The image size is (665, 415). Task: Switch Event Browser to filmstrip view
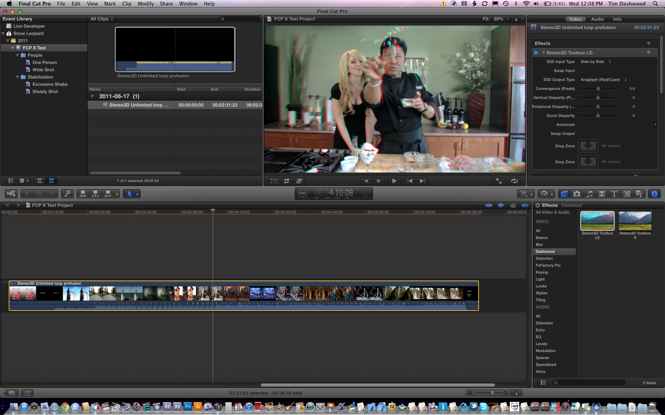coord(39,181)
